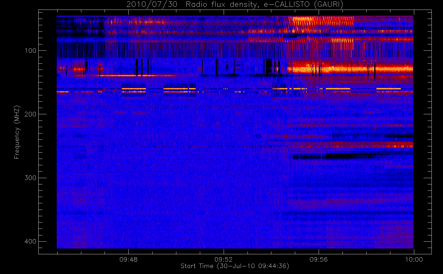Select the 09:52 time tick label
The image size is (443, 274).
[x=223, y=259]
